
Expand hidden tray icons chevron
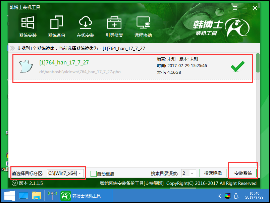pos(219,196)
